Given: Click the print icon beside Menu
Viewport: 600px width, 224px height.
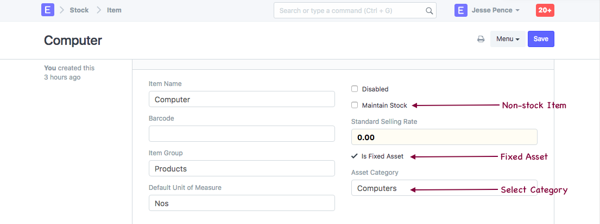Looking at the screenshot, I should pyautogui.click(x=481, y=39).
